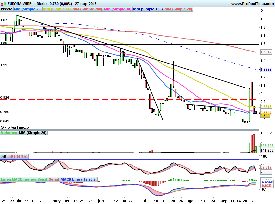The width and height of the screenshot is (275, 204).
Task: Click the 1,59 horizontal level label
Action: (4, 43)
